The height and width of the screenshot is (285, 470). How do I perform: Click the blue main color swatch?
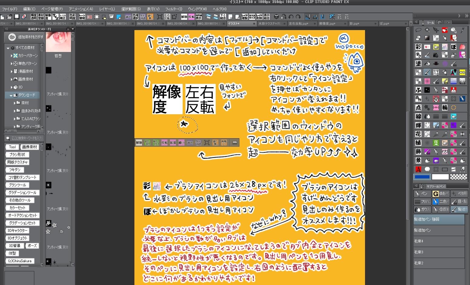click(x=422, y=177)
